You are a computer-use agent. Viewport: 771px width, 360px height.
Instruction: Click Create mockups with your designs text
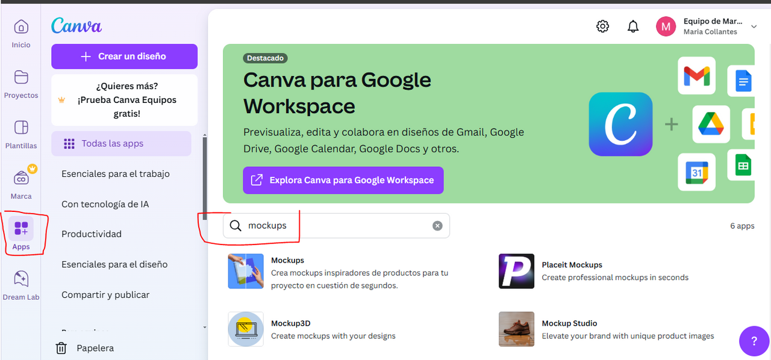point(333,336)
